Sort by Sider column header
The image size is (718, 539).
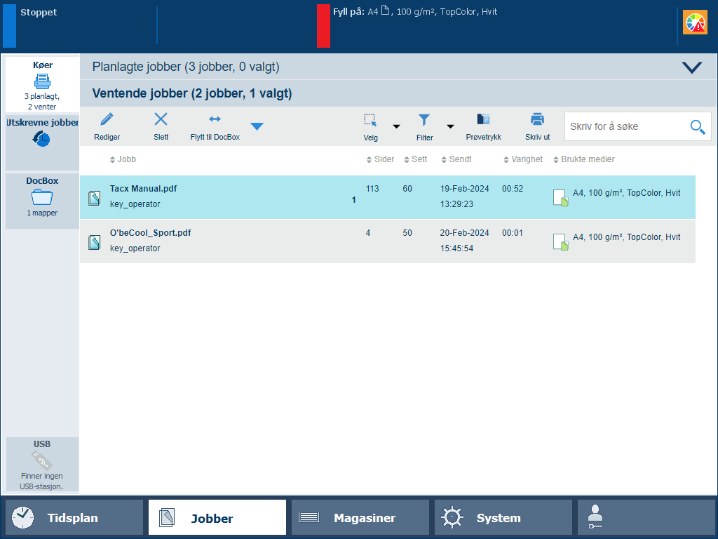click(x=380, y=159)
